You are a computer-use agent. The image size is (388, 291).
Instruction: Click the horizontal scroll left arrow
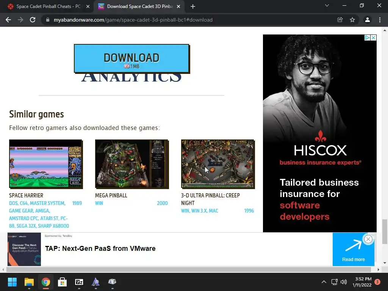pos(3,269)
